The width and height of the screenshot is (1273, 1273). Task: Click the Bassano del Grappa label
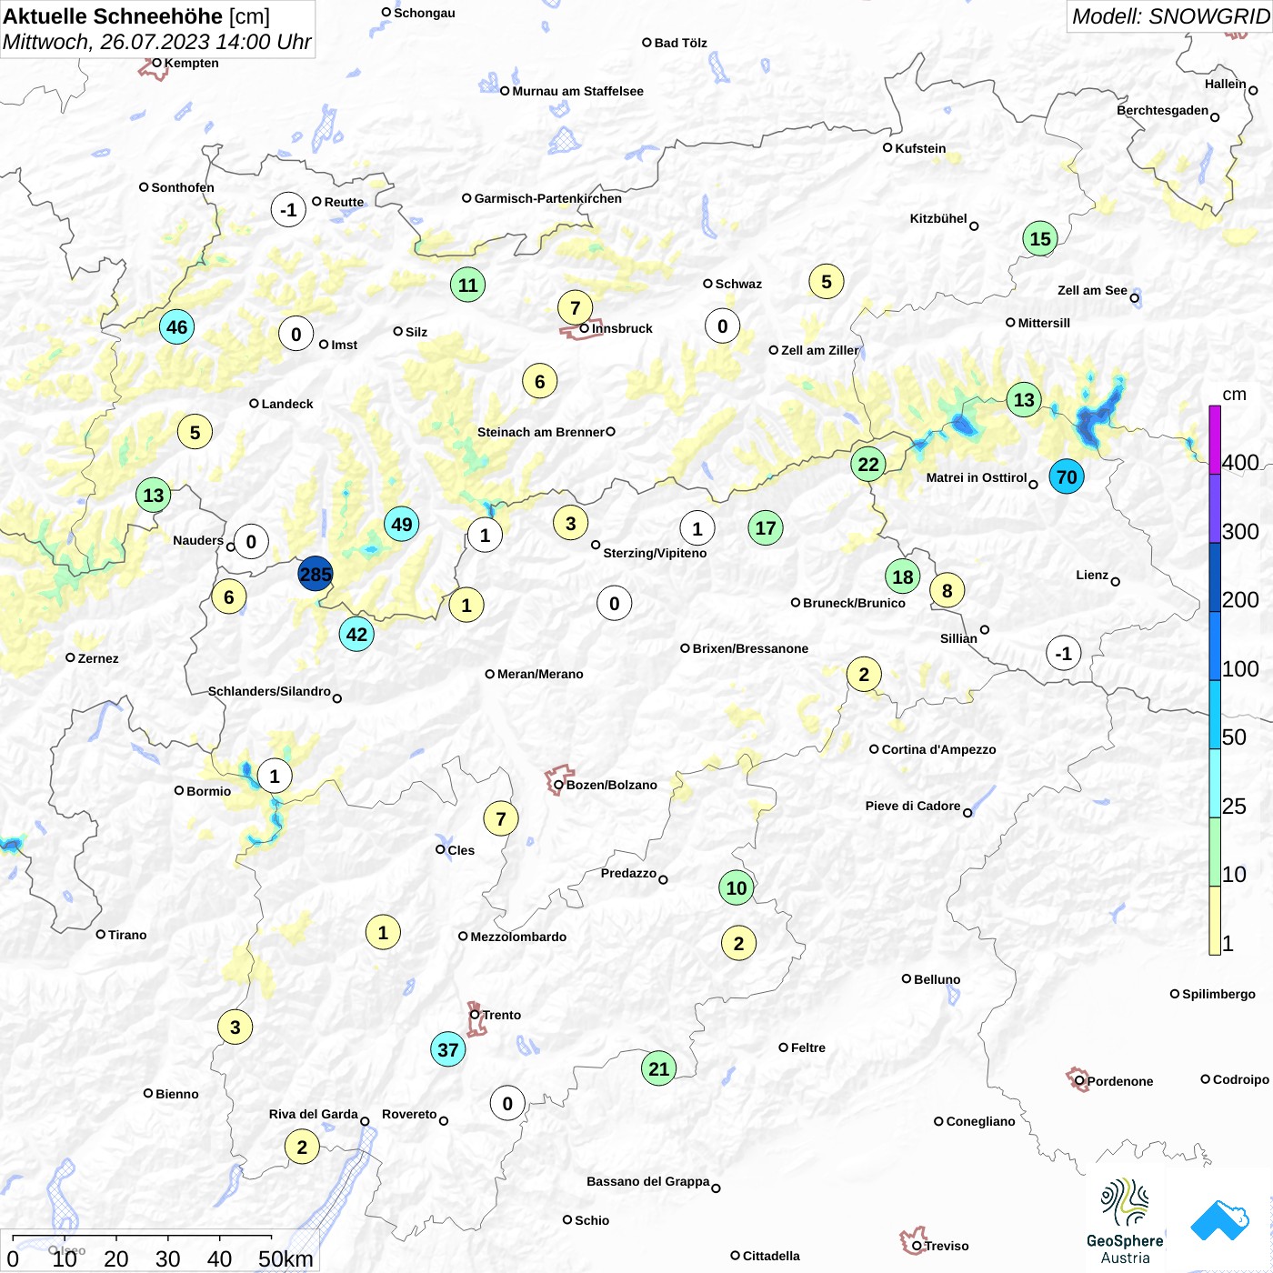tap(648, 1181)
